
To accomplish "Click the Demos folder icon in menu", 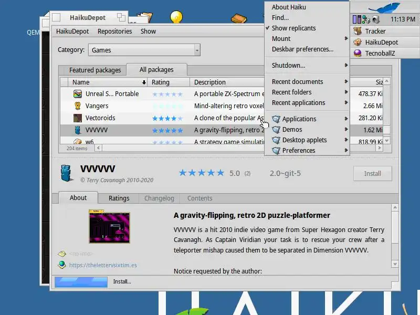I will [x=276, y=130].
